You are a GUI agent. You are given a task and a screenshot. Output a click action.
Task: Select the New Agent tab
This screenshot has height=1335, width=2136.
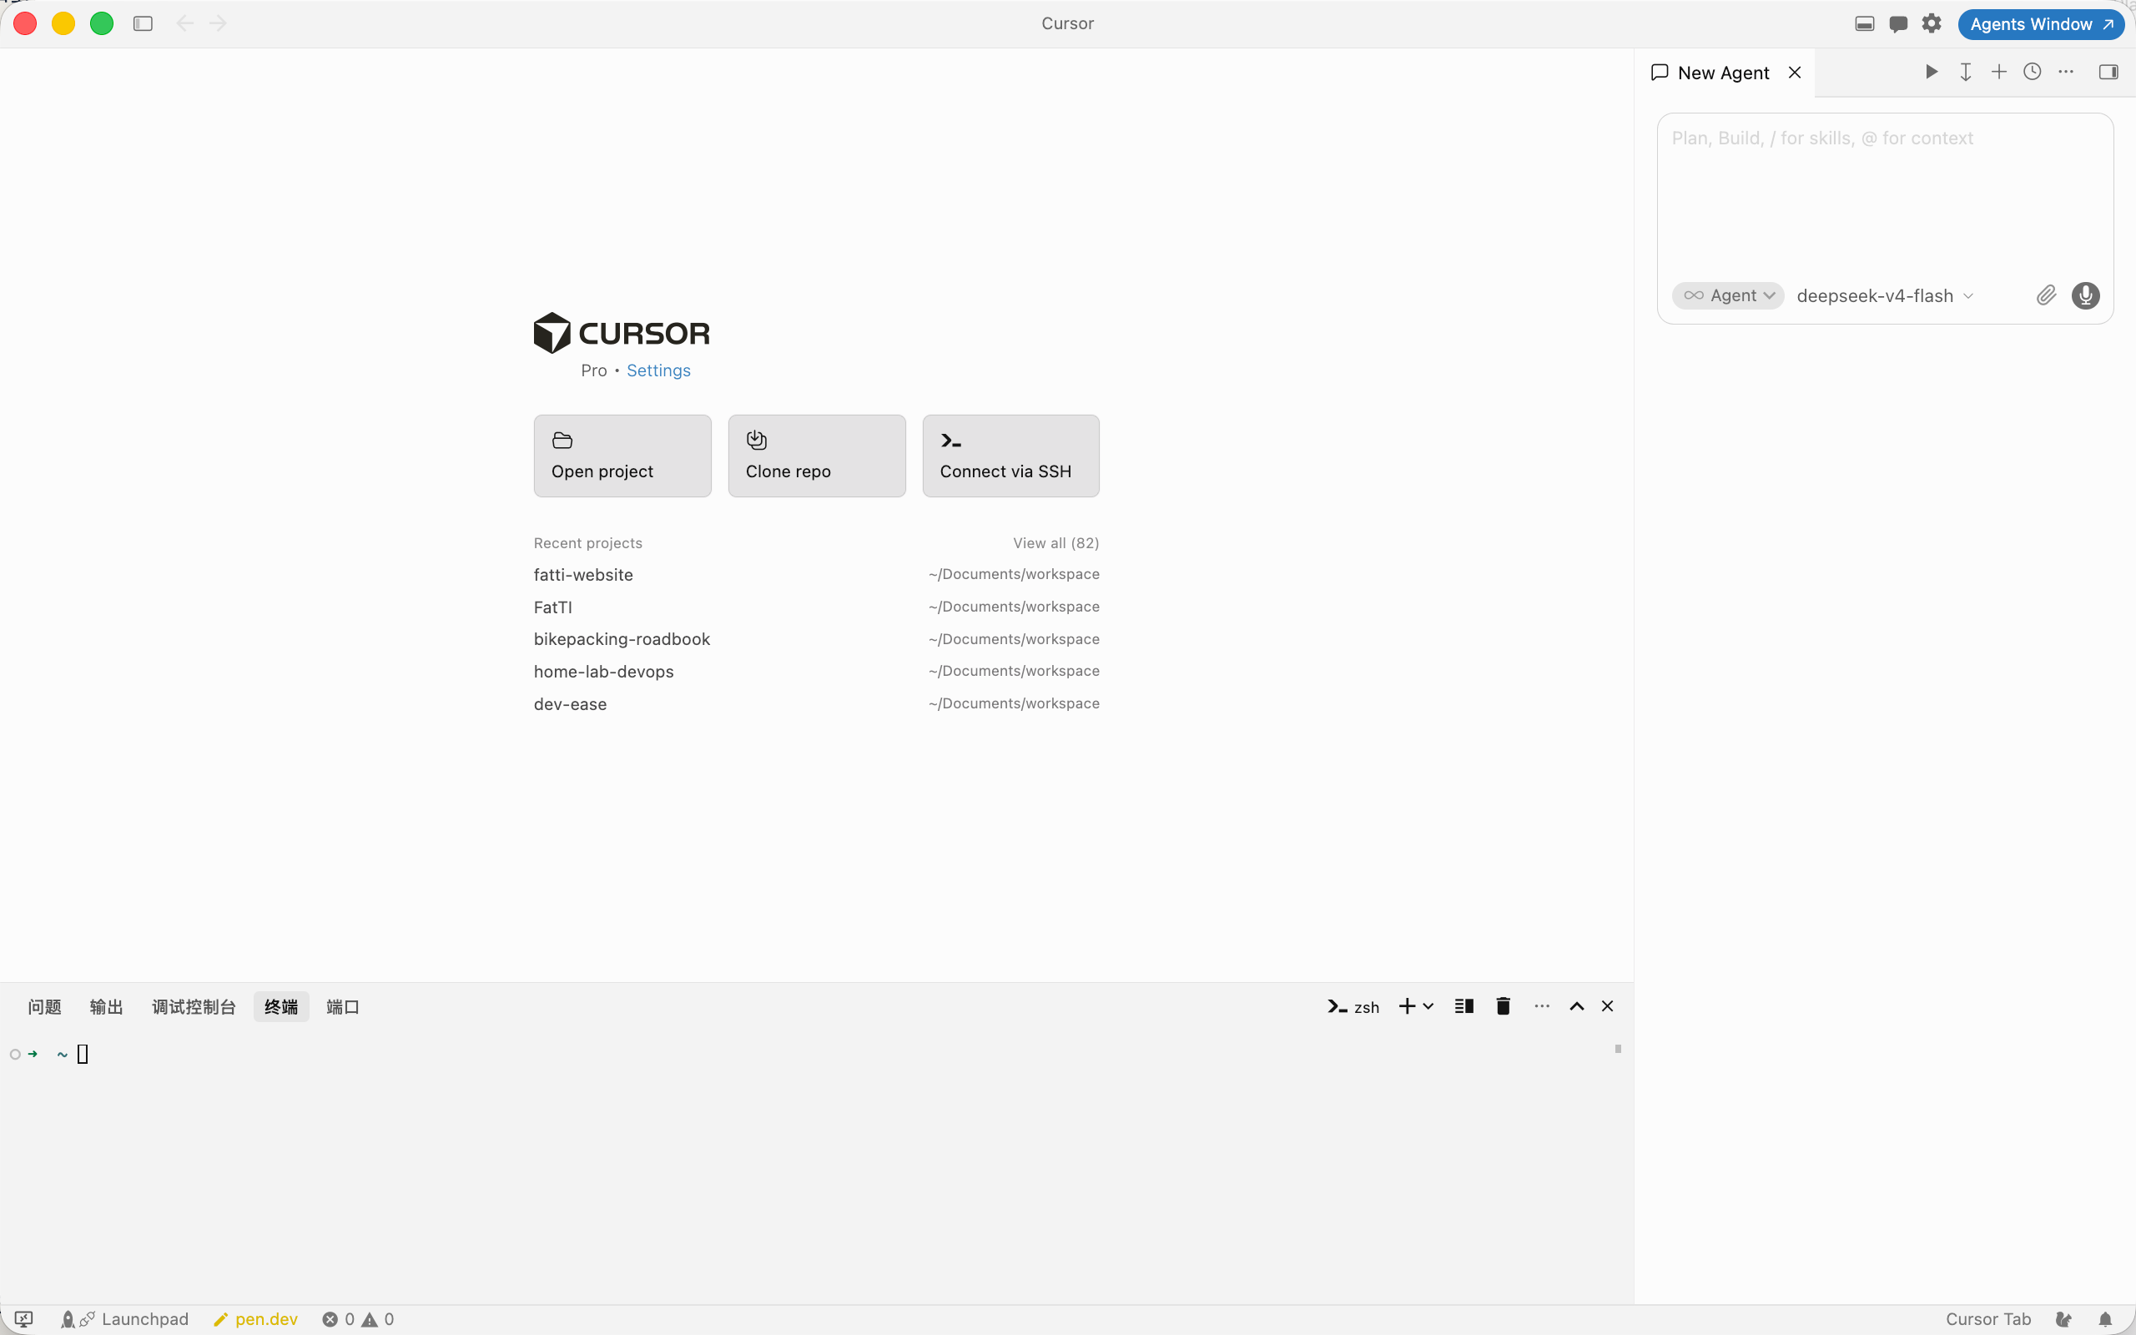click(x=1723, y=73)
